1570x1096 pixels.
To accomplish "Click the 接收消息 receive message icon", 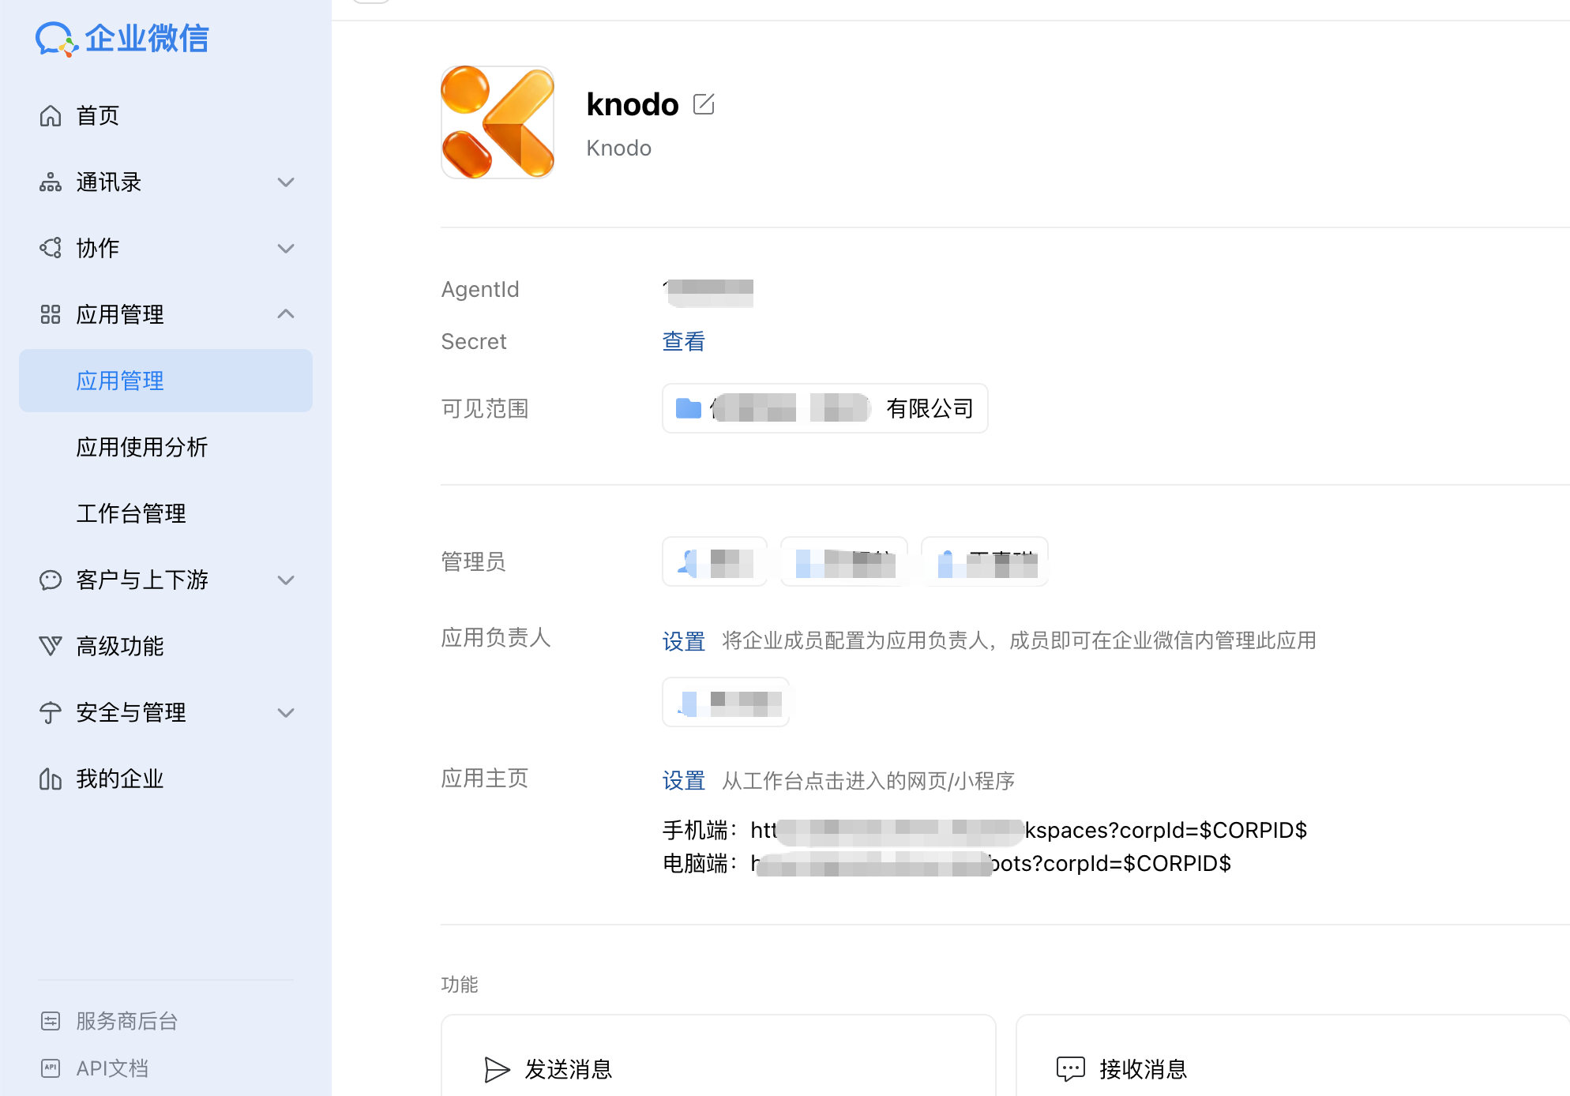I will (1069, 1068).
